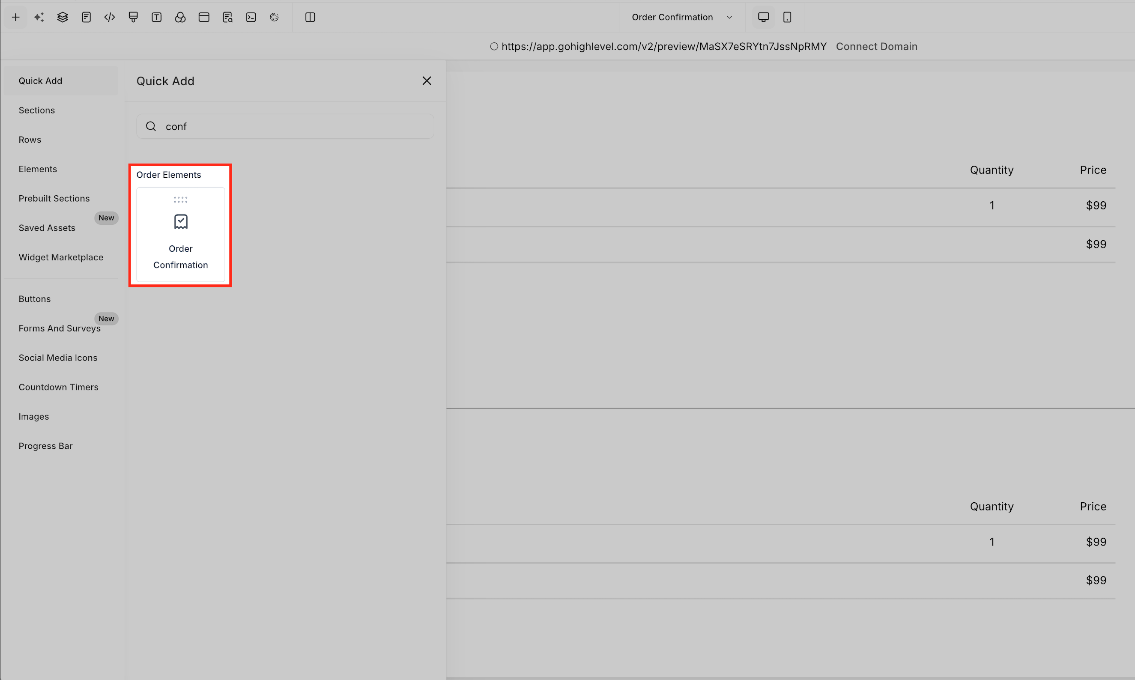Open the overlapping circles color icon
Image resolution: width=1135 pixels, height=680 pixels.
pos(180,18)
